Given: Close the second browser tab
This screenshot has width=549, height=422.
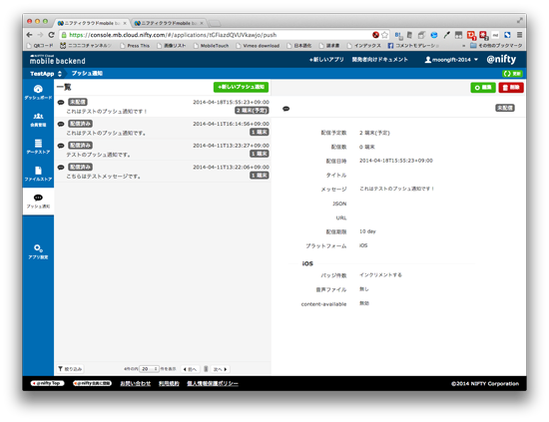Looking at the screenshot, I should [x=202, y=23].
